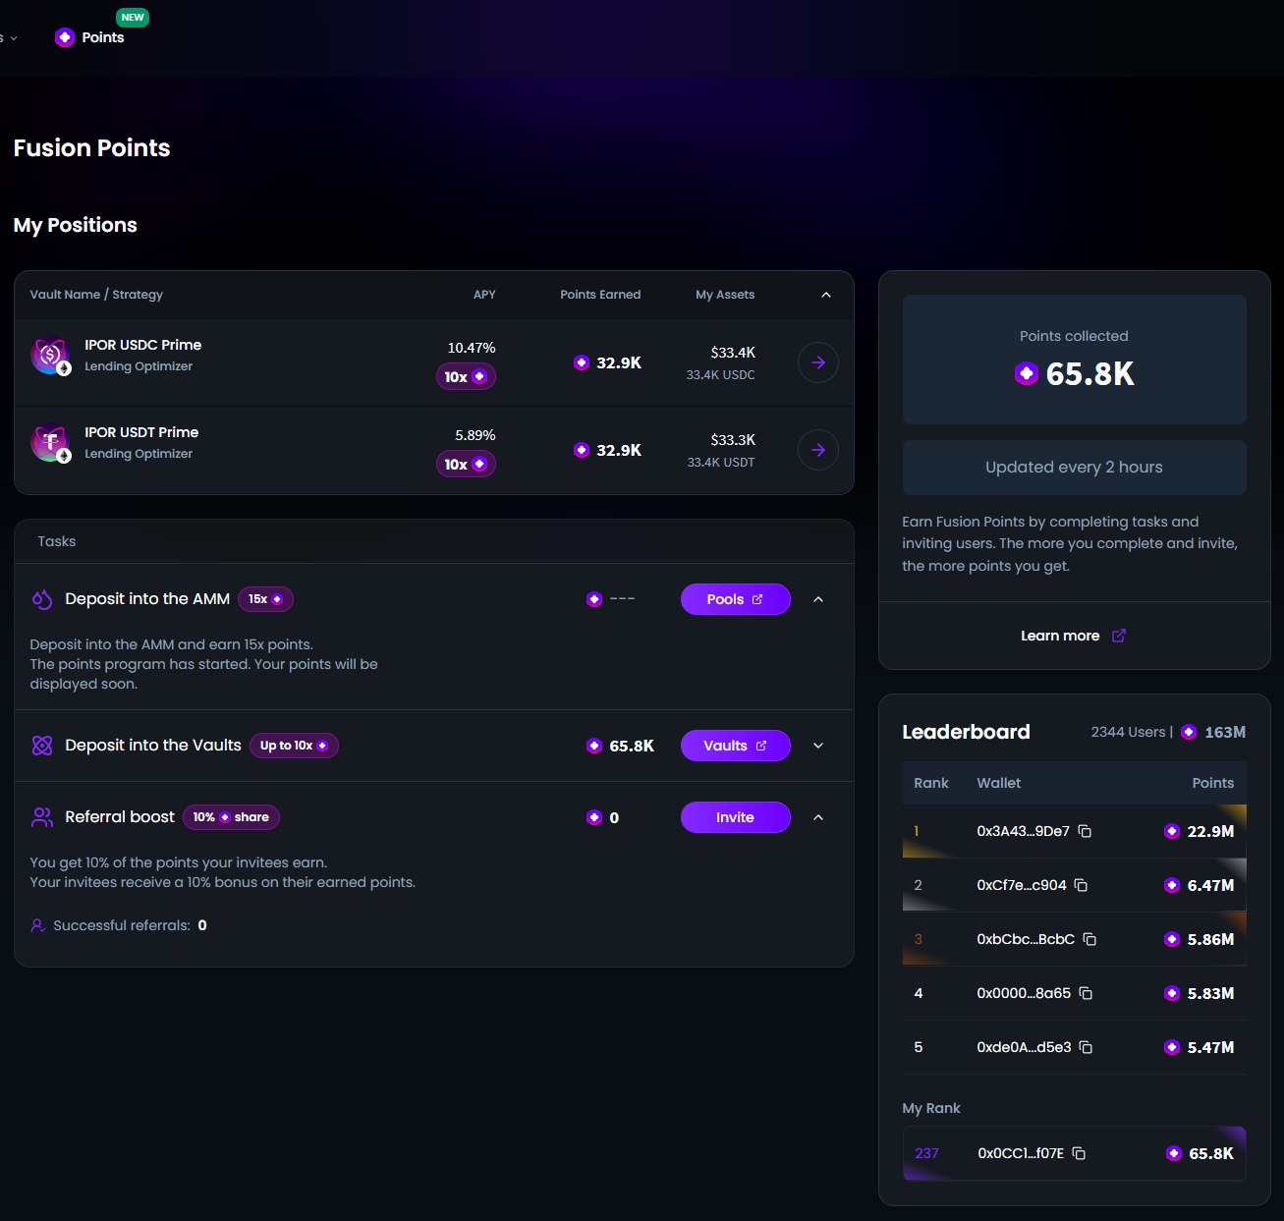Image resolution: width=1284 pixels, height=1221 pixels.
Task: Expand the Deposit into the Vaults task
Action: [818, 746]
